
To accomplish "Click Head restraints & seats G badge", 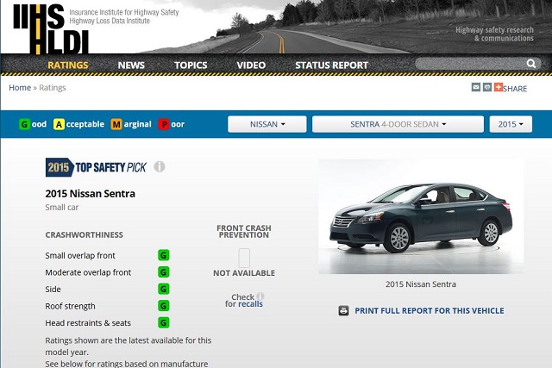I will point(163,322).
